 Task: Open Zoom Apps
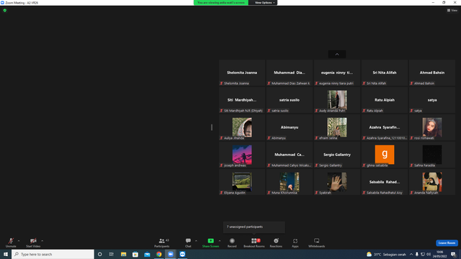(295, 242)
